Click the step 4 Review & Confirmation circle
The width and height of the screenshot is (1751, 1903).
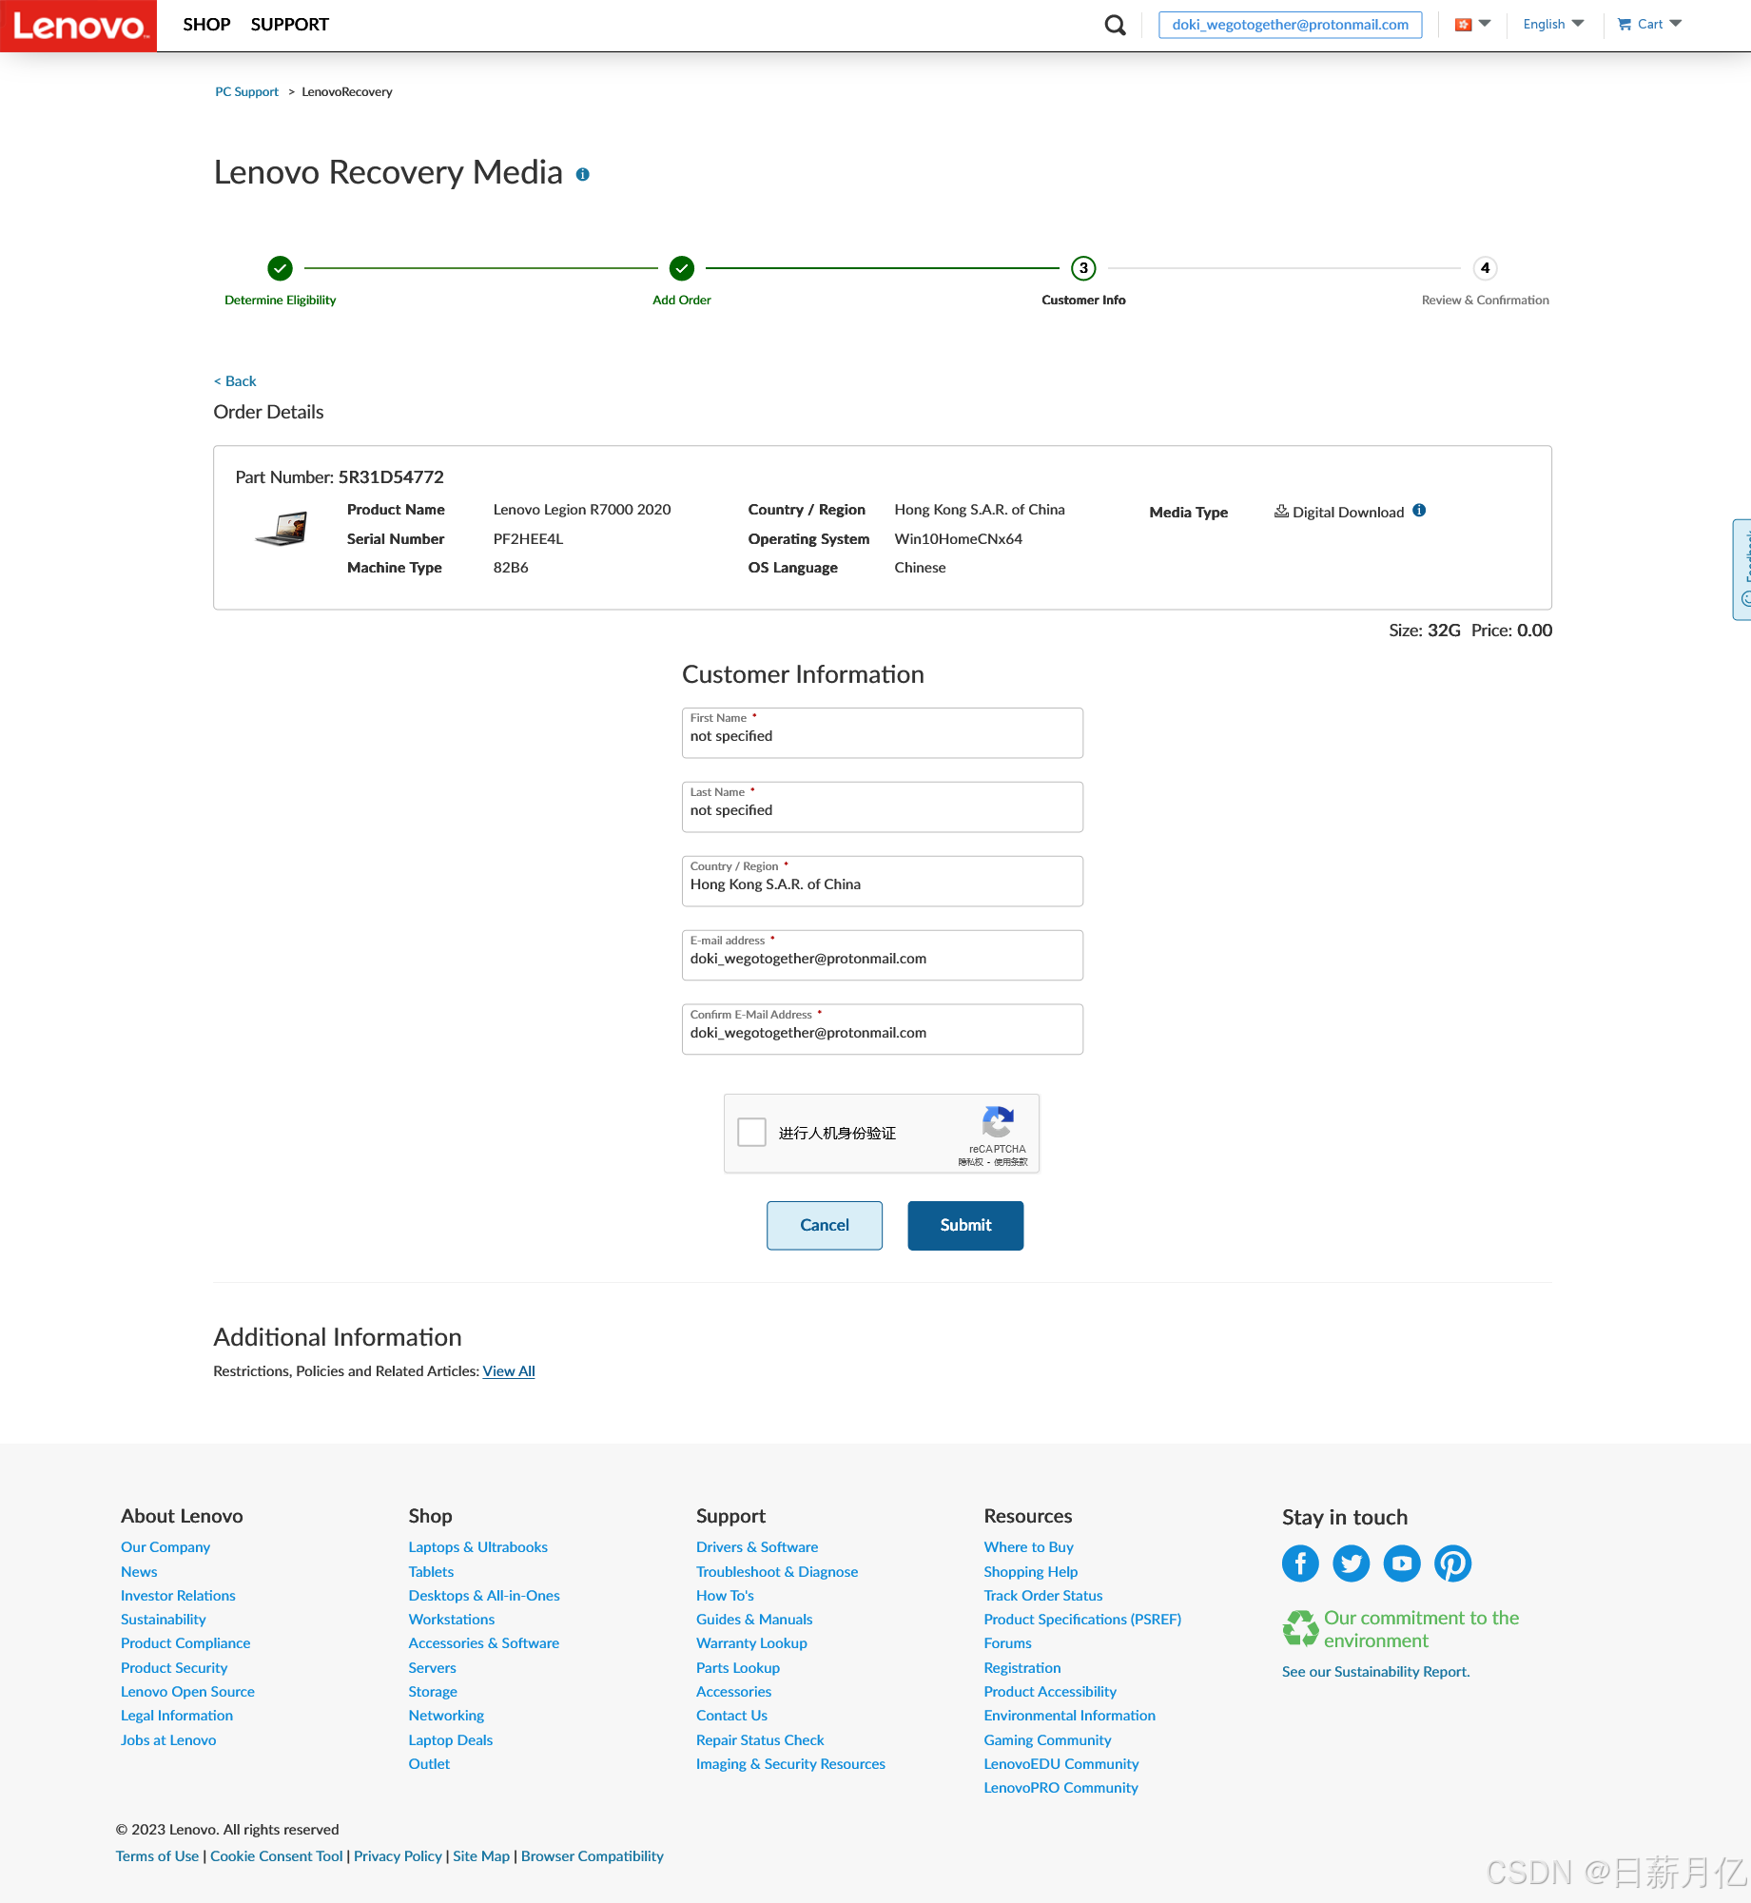tap(1485, 269)
